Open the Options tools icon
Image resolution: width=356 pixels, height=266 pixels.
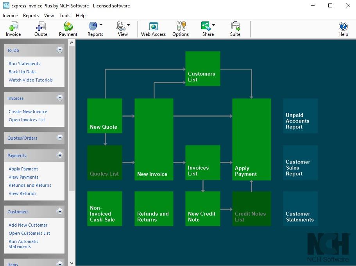tap(181, 29)
